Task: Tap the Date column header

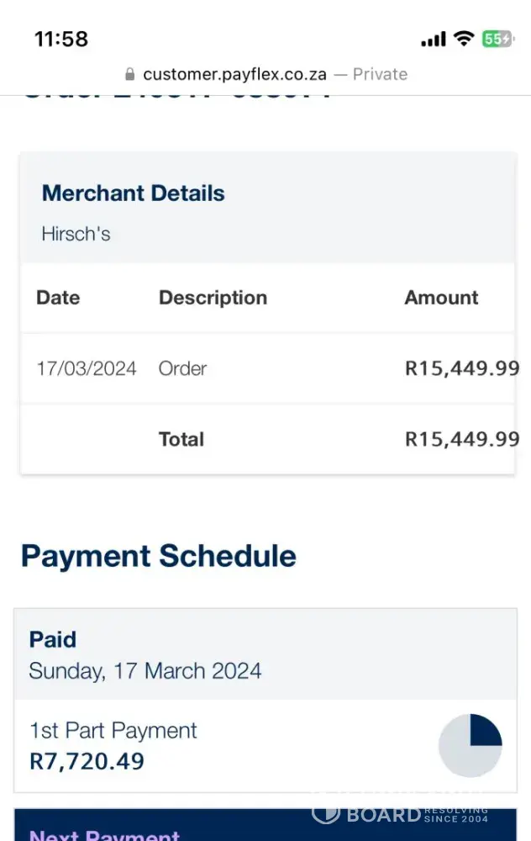Action: coord(58,298)
